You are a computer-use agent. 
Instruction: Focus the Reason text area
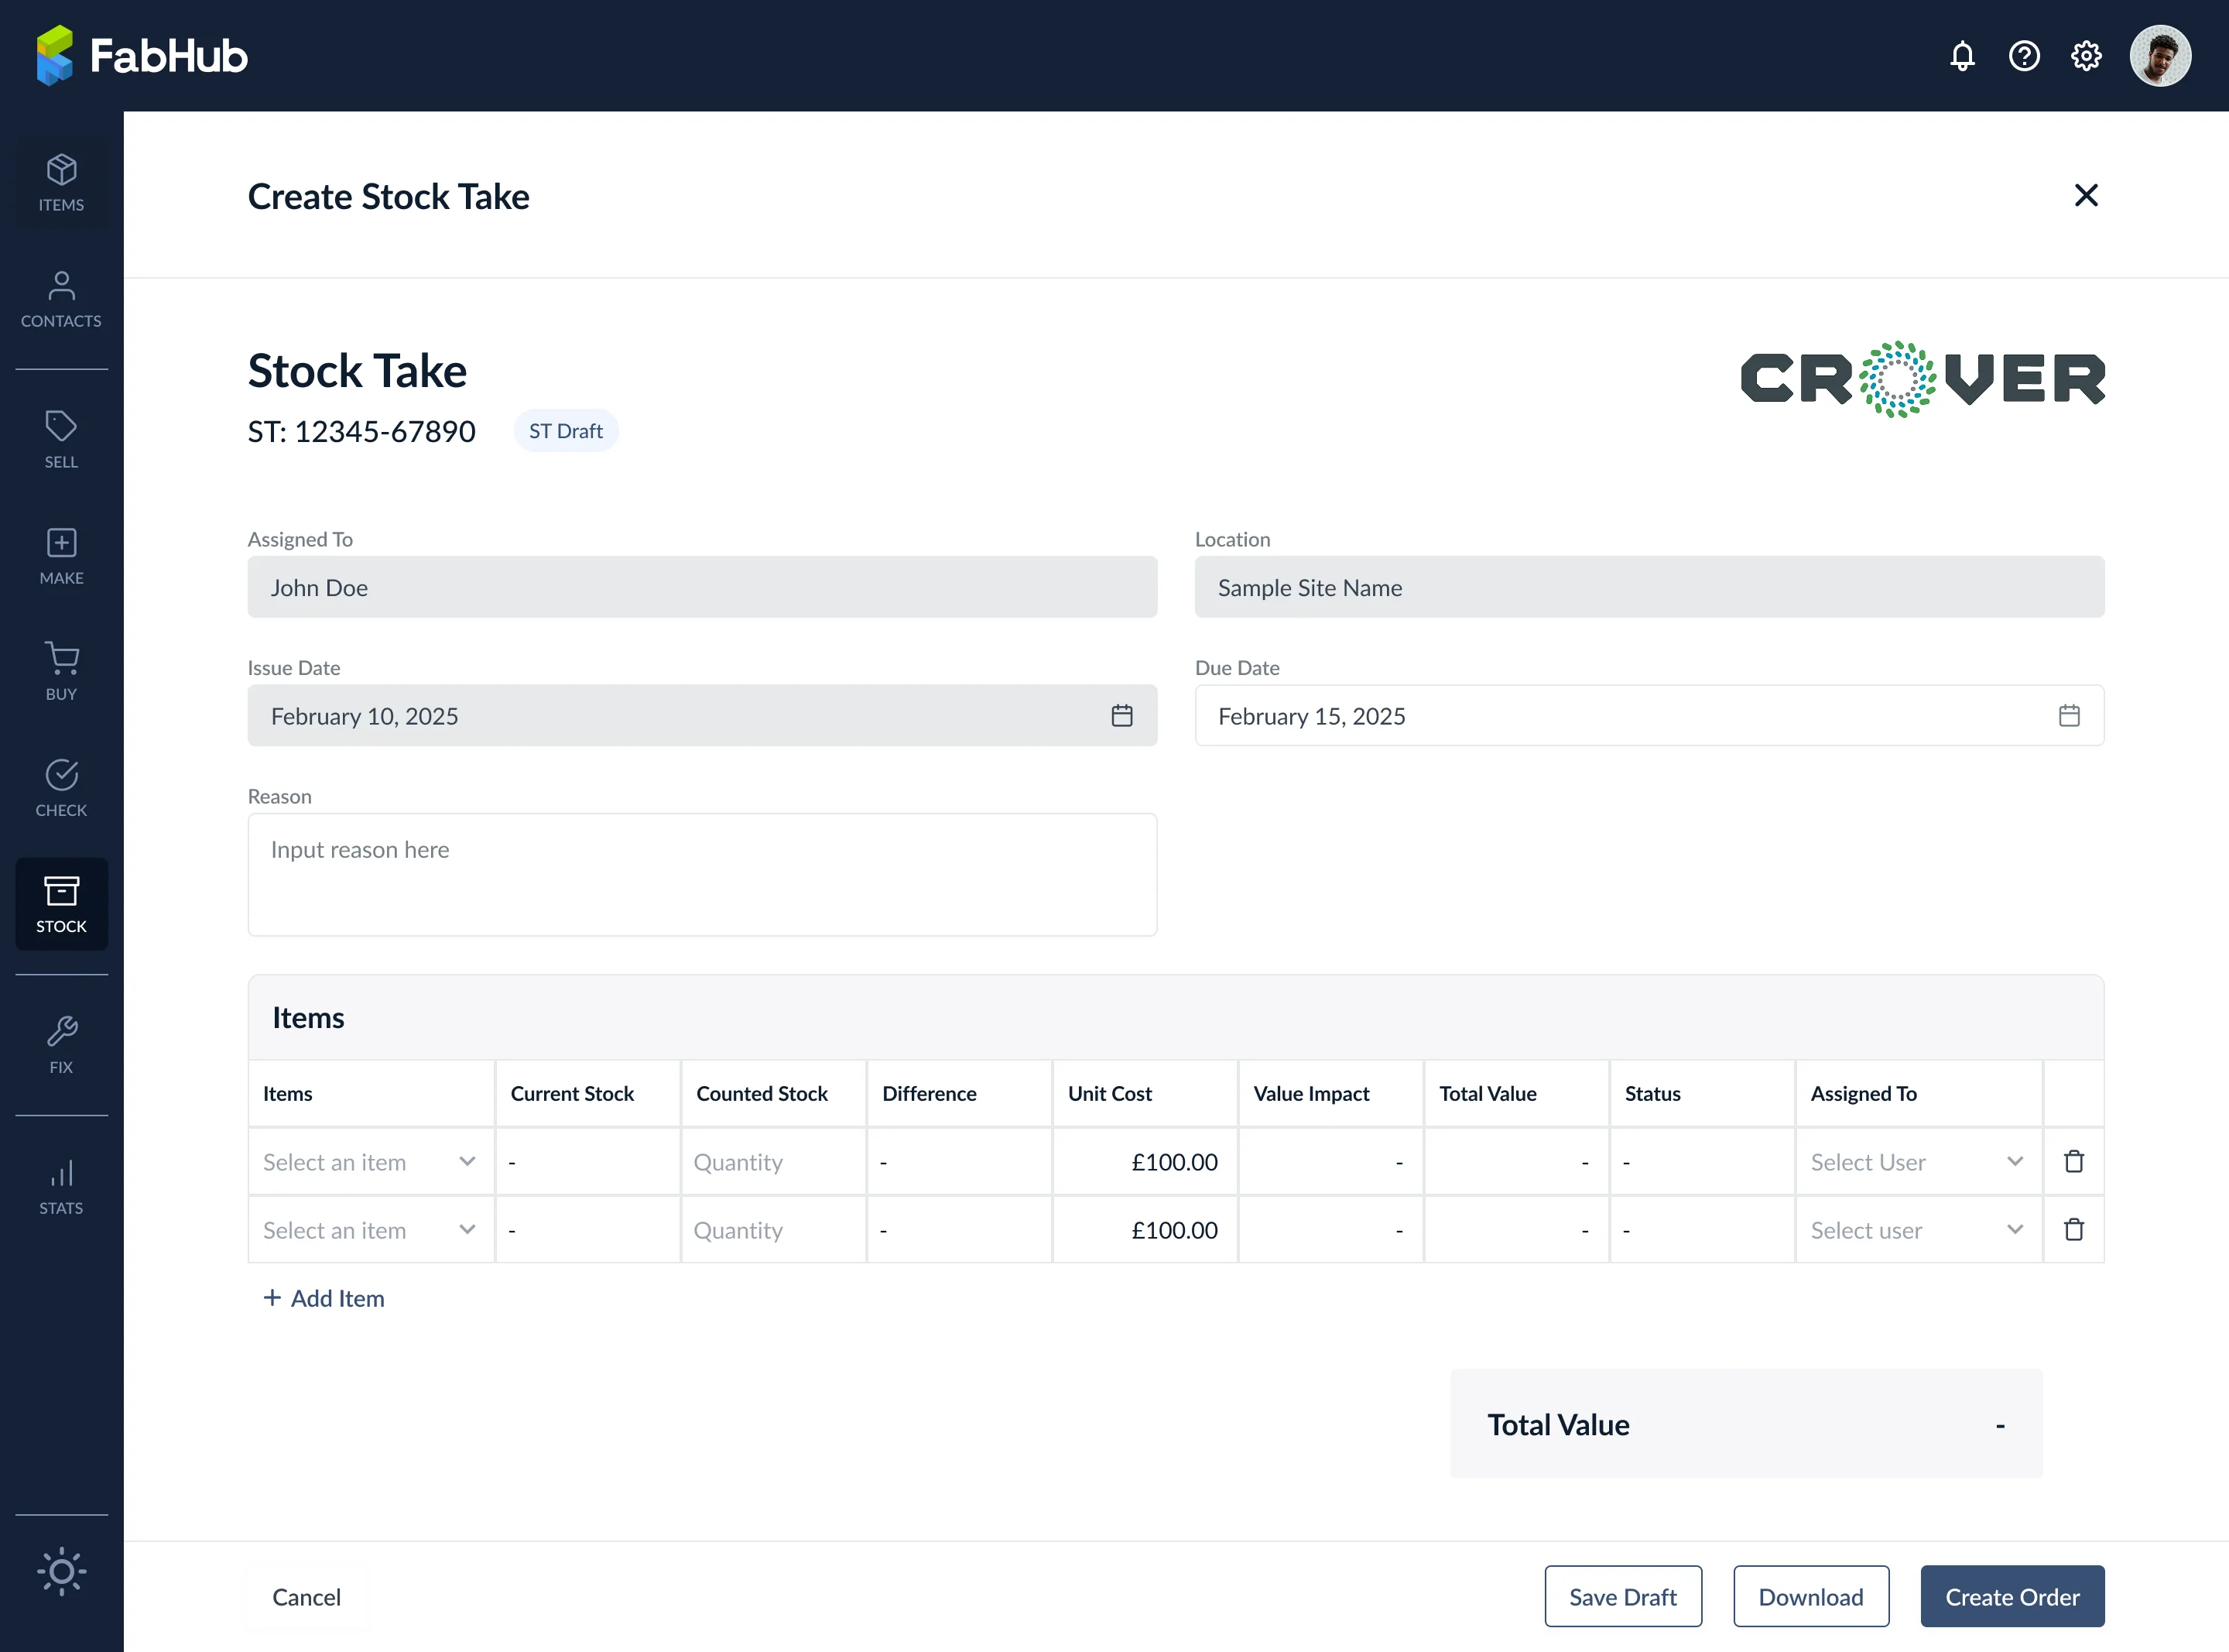(703, 875)
